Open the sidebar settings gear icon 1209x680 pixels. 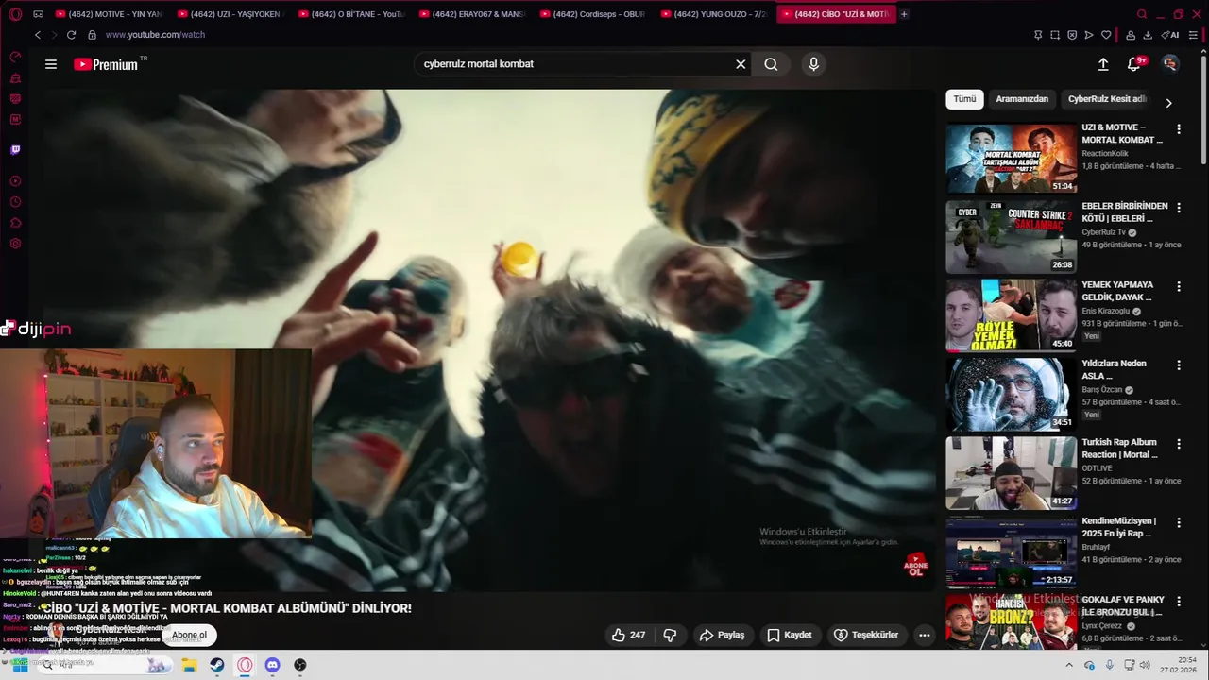pos(15,244)
